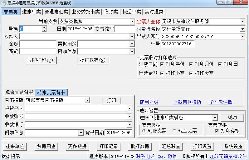249x160 pixels.
Task: Open 华军软件园 link
Action: pos(221,102)
